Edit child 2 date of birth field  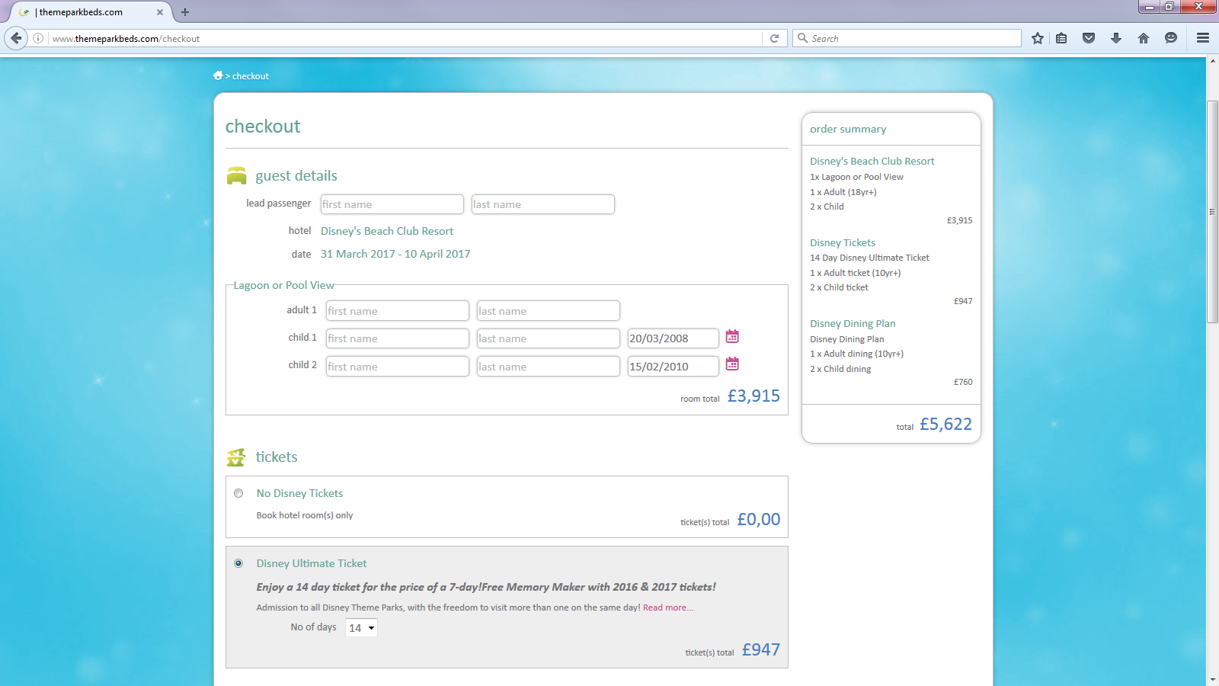click(x=673, y=367)
